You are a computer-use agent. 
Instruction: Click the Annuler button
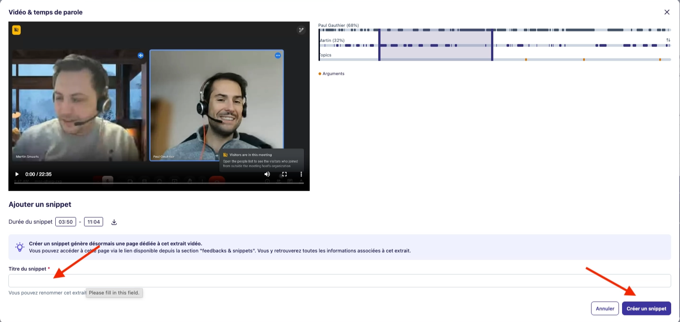point(605,308)
